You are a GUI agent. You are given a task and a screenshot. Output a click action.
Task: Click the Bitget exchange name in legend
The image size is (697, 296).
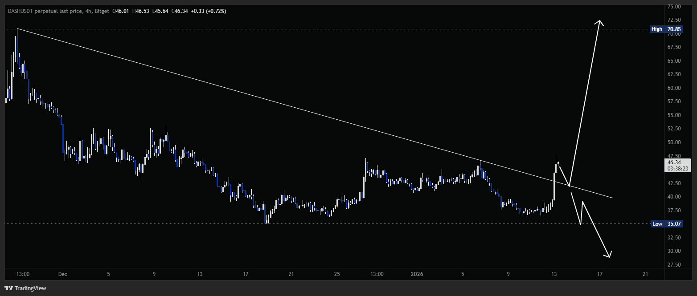(102, 11)
